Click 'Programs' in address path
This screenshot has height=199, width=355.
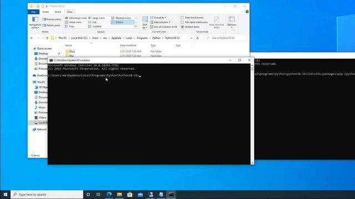point(142,38)
